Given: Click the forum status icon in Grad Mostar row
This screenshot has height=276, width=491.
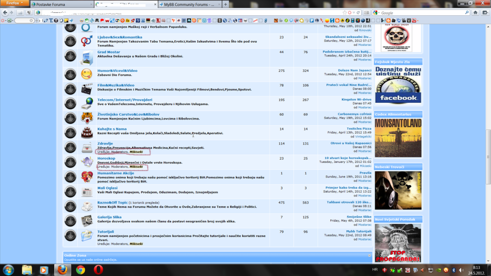Looking at the screenshot, I should [70, 56].
